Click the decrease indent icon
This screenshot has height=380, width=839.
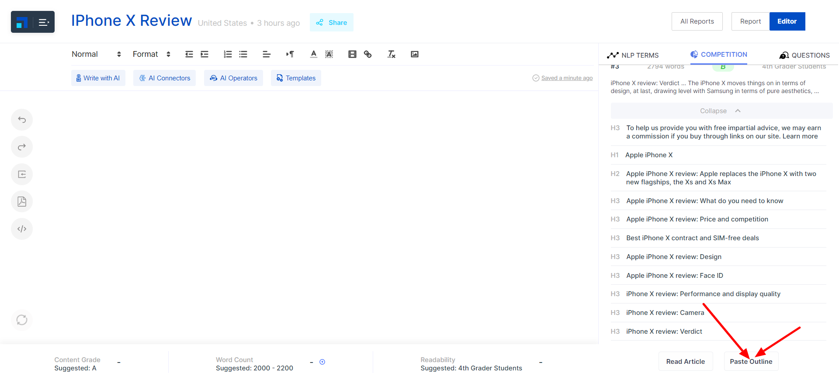189,54
